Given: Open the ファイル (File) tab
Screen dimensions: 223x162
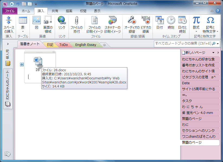Looking at the screenshot, I should pyautogui.click(x=10, y=11).
